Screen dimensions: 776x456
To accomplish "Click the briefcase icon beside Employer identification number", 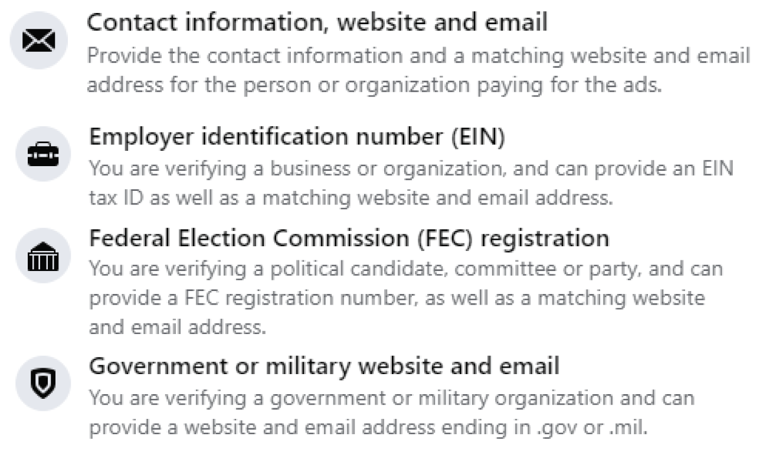I will (x=43, y=154).
